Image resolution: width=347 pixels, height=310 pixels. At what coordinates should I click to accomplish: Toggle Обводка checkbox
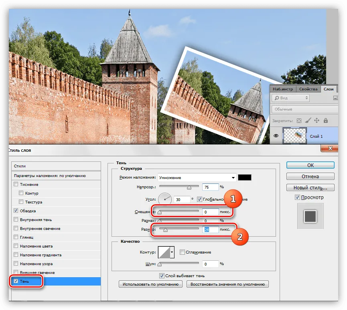(x=16, y=210)
